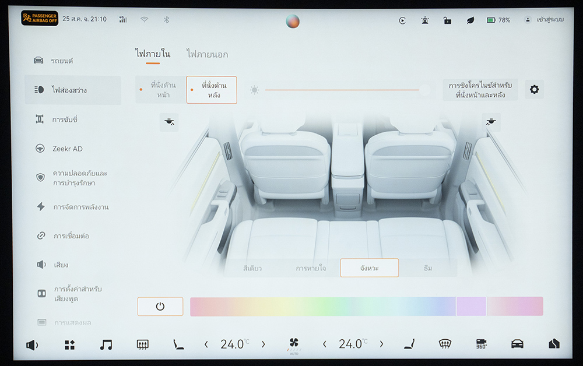
Task: Turn on front windshield defrost
Action: click(x=445, y=344)
